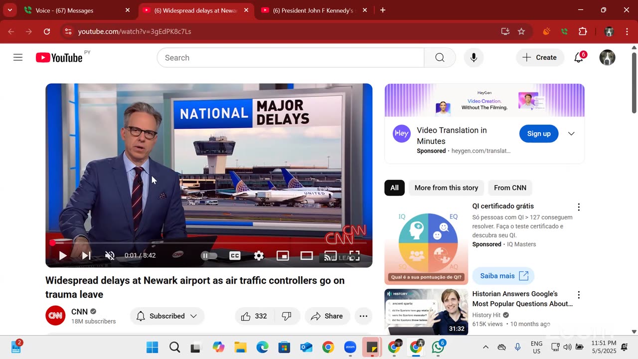Image resolution: width=638 pixels, height=359 pixels.
Task: Open Chrome extensions puzzle icon
Action: 583,31
